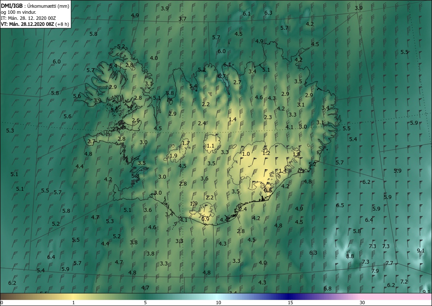Click the map value "2.6"
Viewport: 432px width, 306px height.
point(136,120)
